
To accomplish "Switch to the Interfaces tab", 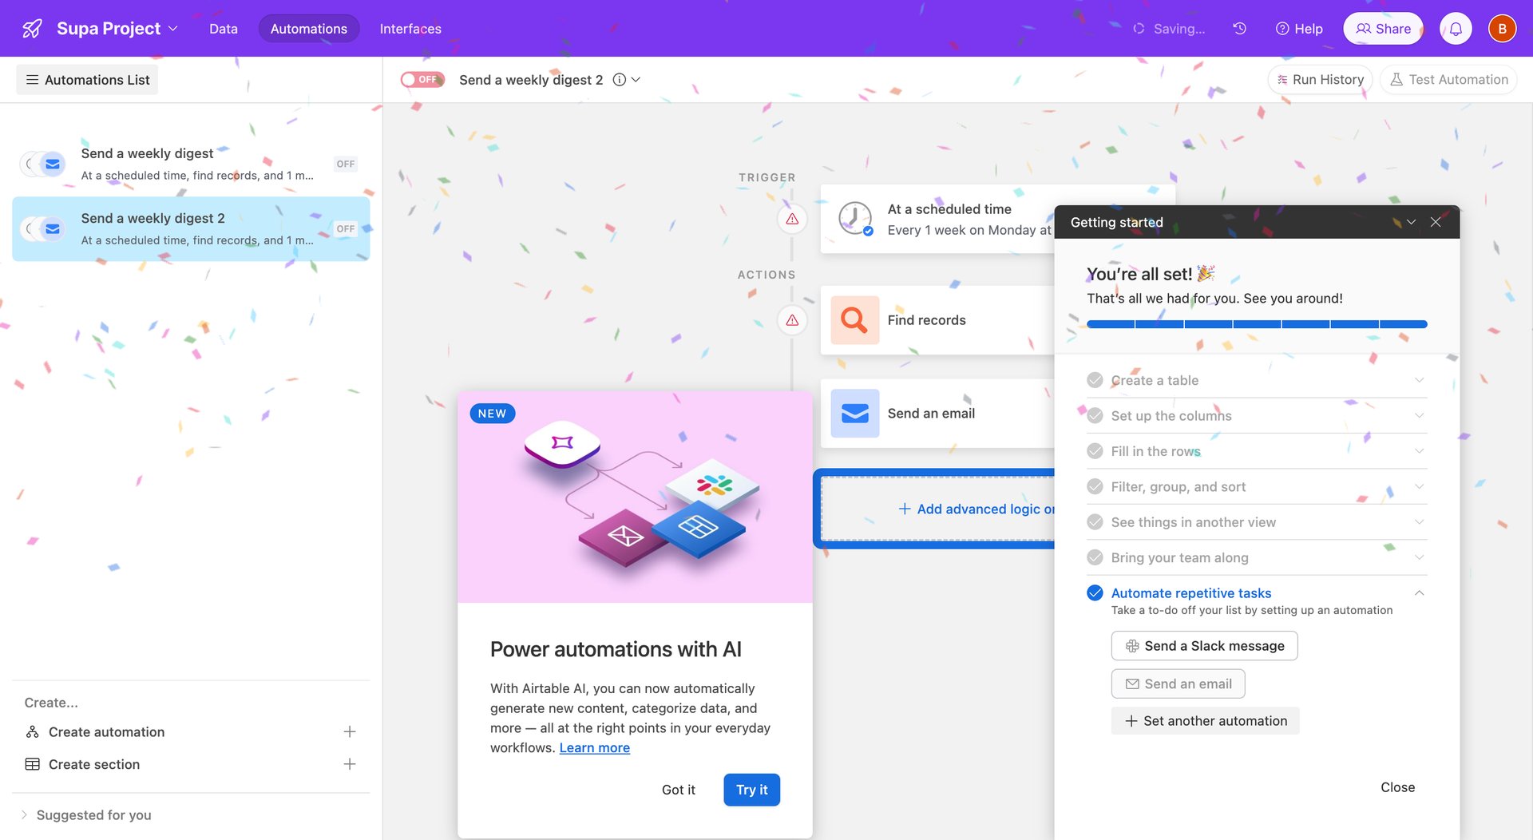I will 410,28.
